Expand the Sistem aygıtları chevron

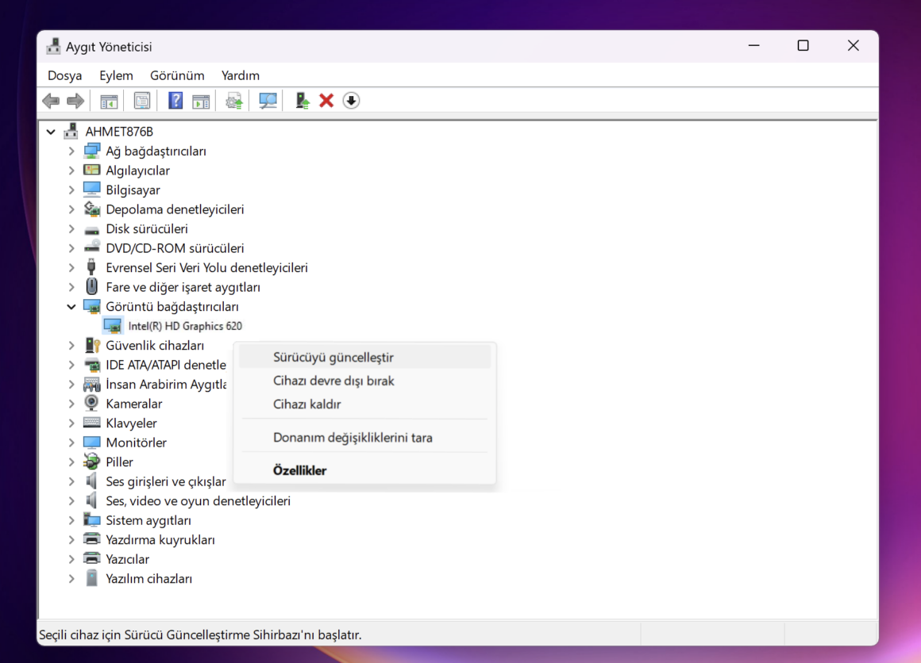[x=71, y=520]
